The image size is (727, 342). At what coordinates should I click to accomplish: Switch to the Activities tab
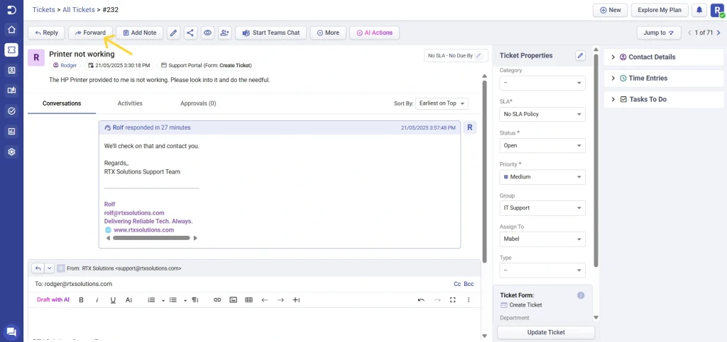pyautogui.click(x=130, y=103)
